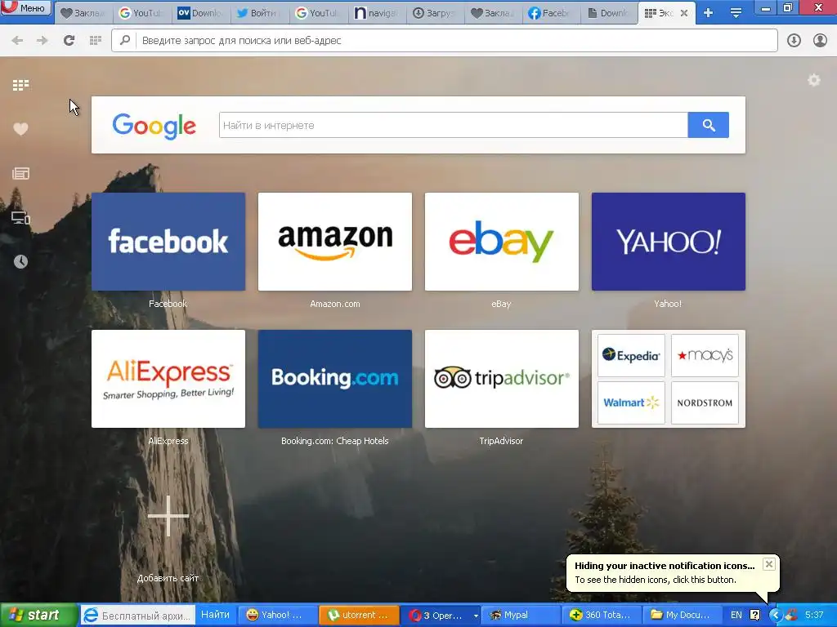
Task: Open the tab menu list icon
Action: pos(736,13)
